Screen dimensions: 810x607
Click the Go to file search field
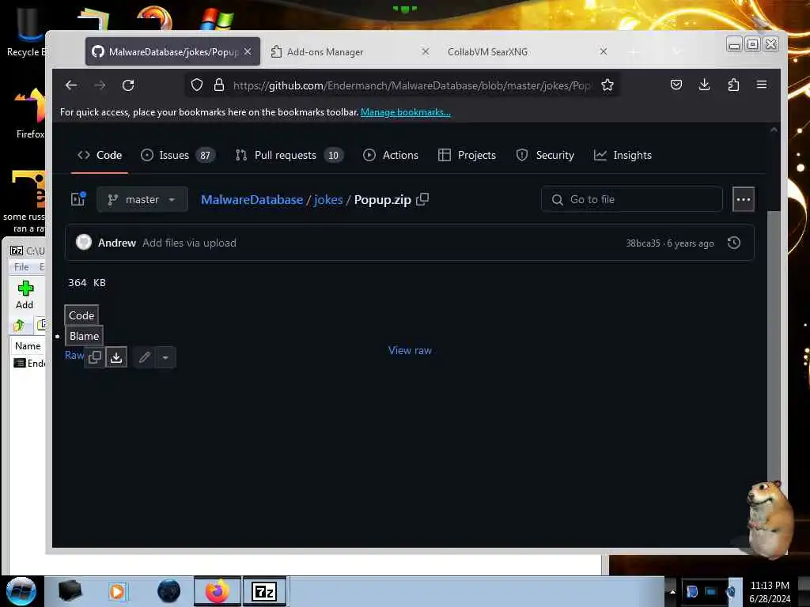click(631, 199)
